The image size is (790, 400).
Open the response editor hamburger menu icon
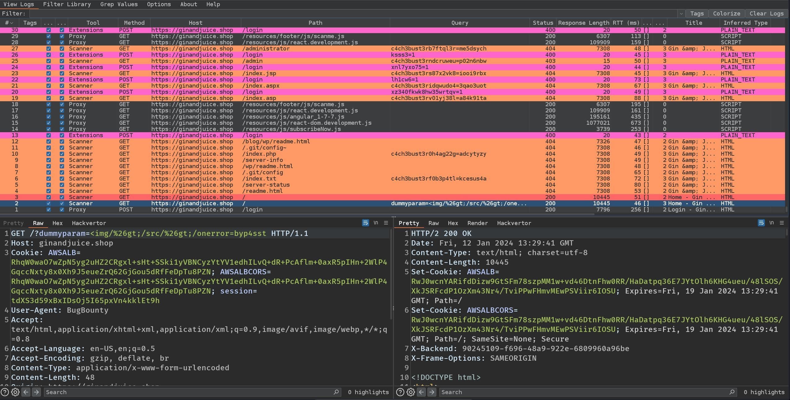tap(782, 223)
